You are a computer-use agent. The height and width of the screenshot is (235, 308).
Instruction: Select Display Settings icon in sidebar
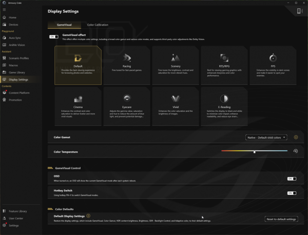(4, 80)
